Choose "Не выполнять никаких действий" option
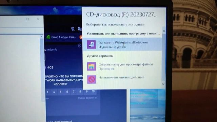Viewport: 217px width, 122px height. [122, 79]
